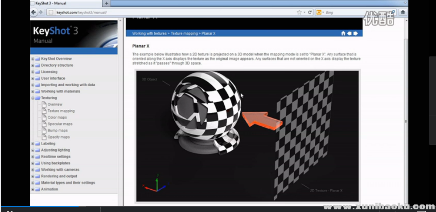
Task: Open a new browser tab with plus
Action: point(106,4)
